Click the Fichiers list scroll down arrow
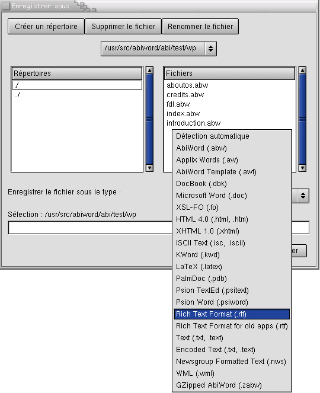The height and width of the screenshot is (393, 320). [302, 168]
